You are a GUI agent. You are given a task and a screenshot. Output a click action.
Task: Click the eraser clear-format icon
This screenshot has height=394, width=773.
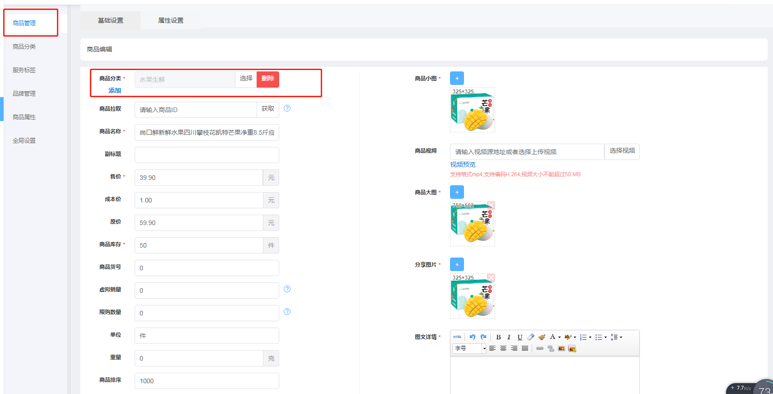pos(531,337)
